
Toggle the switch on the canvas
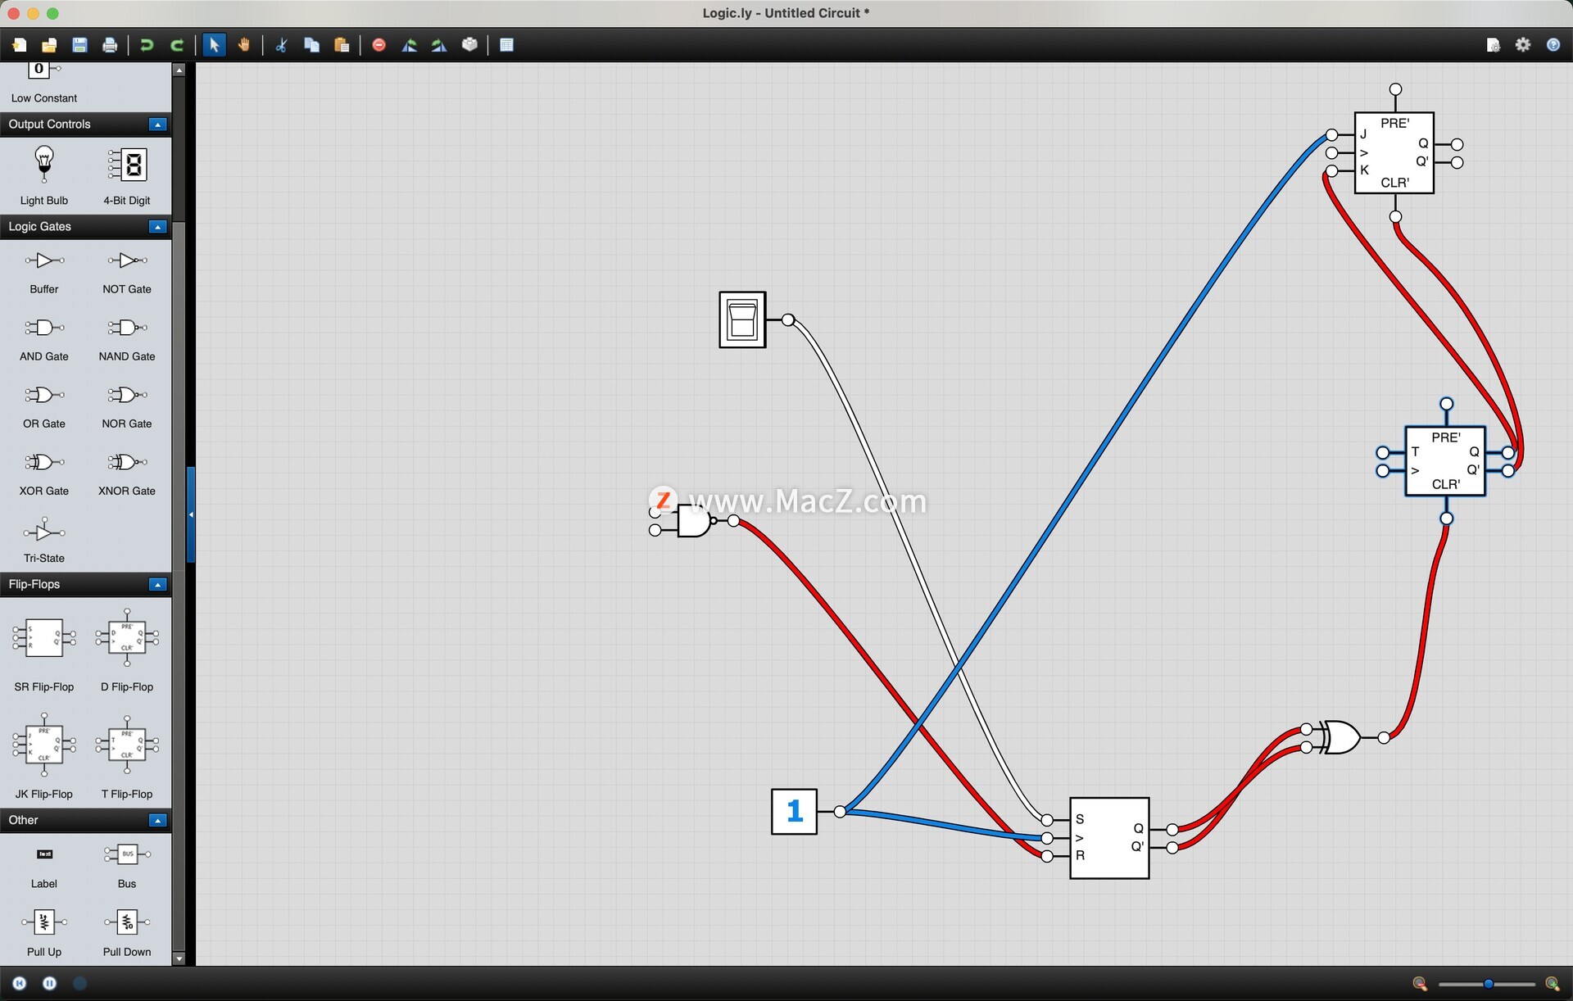[742, 319]
